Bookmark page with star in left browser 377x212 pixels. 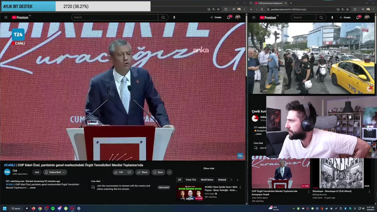pyautogui.click(x=218, y=9)
